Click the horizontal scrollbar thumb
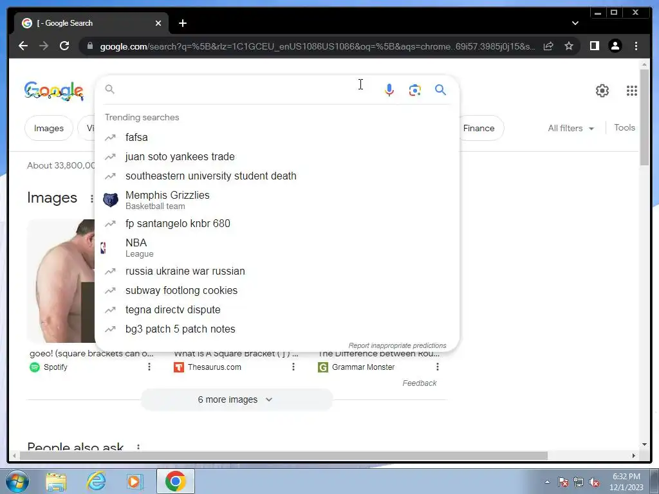This screenshot has width=659, height=494. coord(284,455)
